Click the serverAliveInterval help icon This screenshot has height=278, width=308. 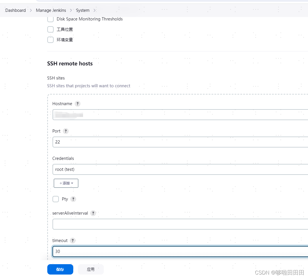tap(93, 213)
